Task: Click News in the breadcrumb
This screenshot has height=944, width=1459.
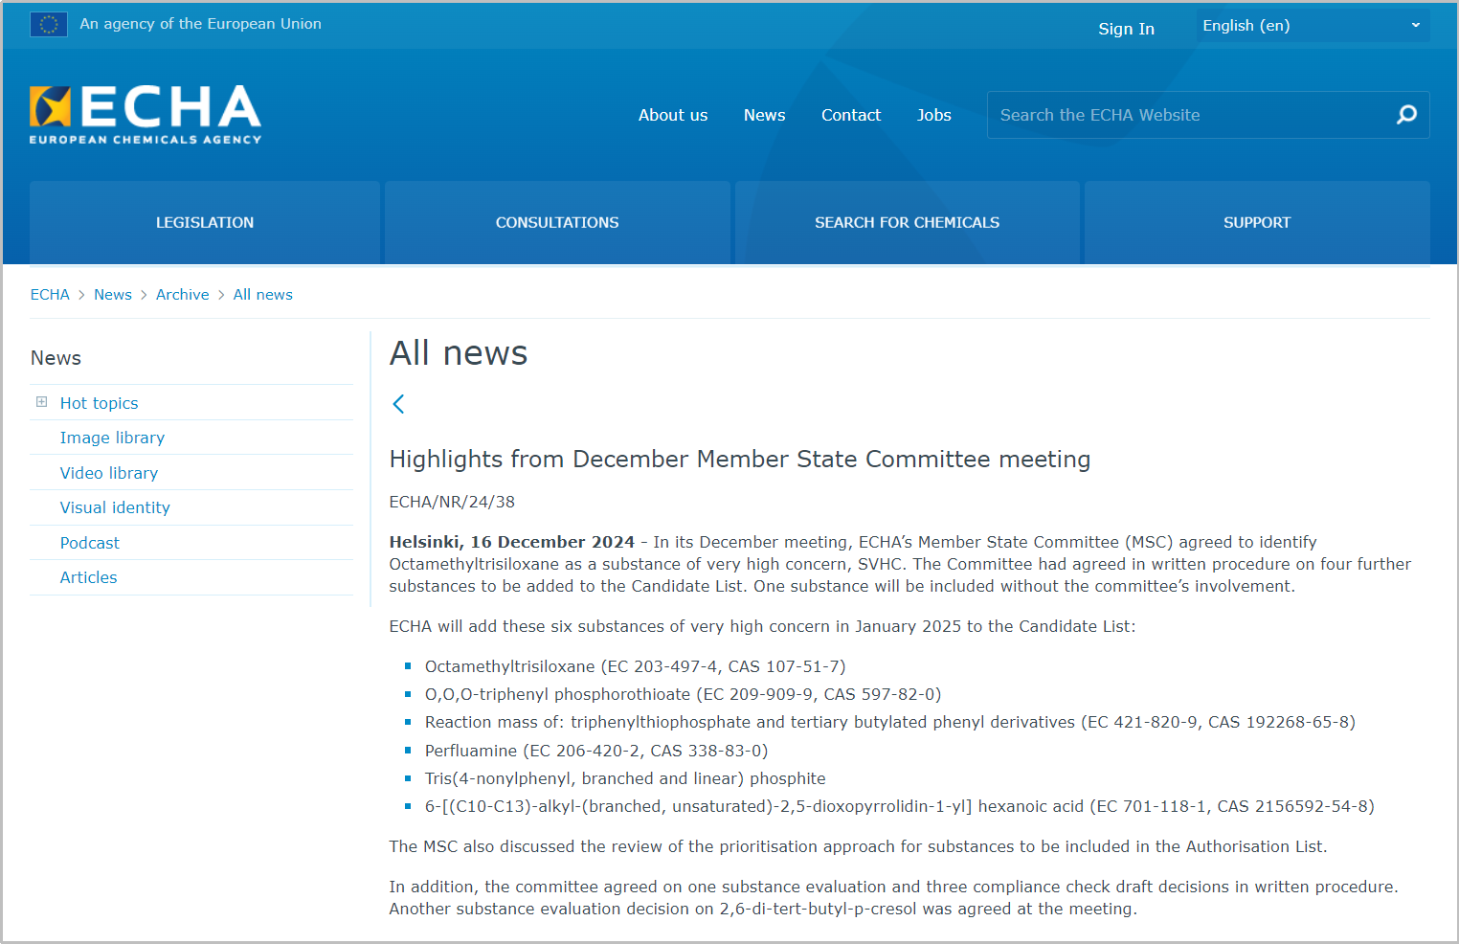Action: tap(113, 295)
